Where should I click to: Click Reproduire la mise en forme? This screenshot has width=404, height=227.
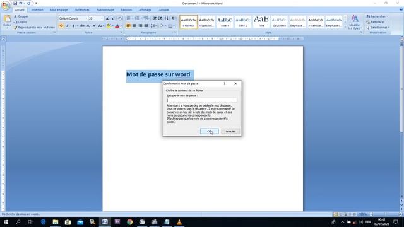point(34,27)
